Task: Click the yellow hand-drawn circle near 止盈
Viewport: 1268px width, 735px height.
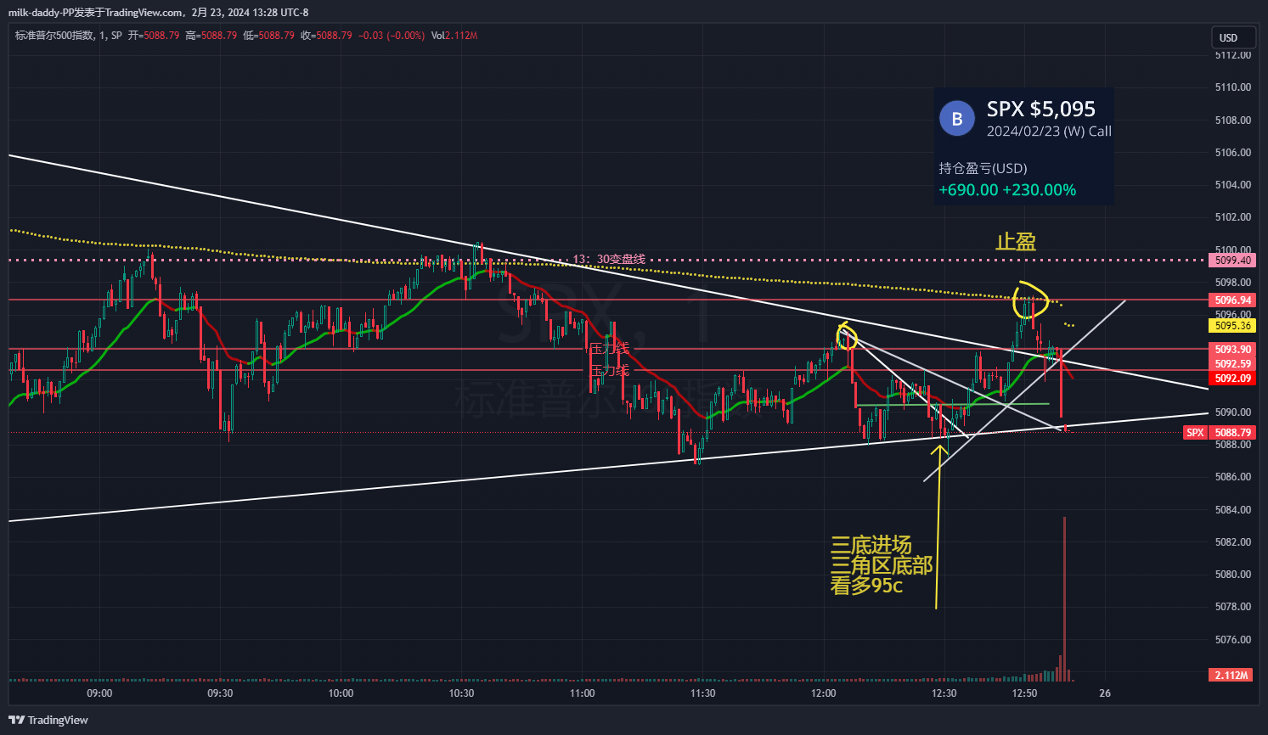Action: tap(1030, 300)
